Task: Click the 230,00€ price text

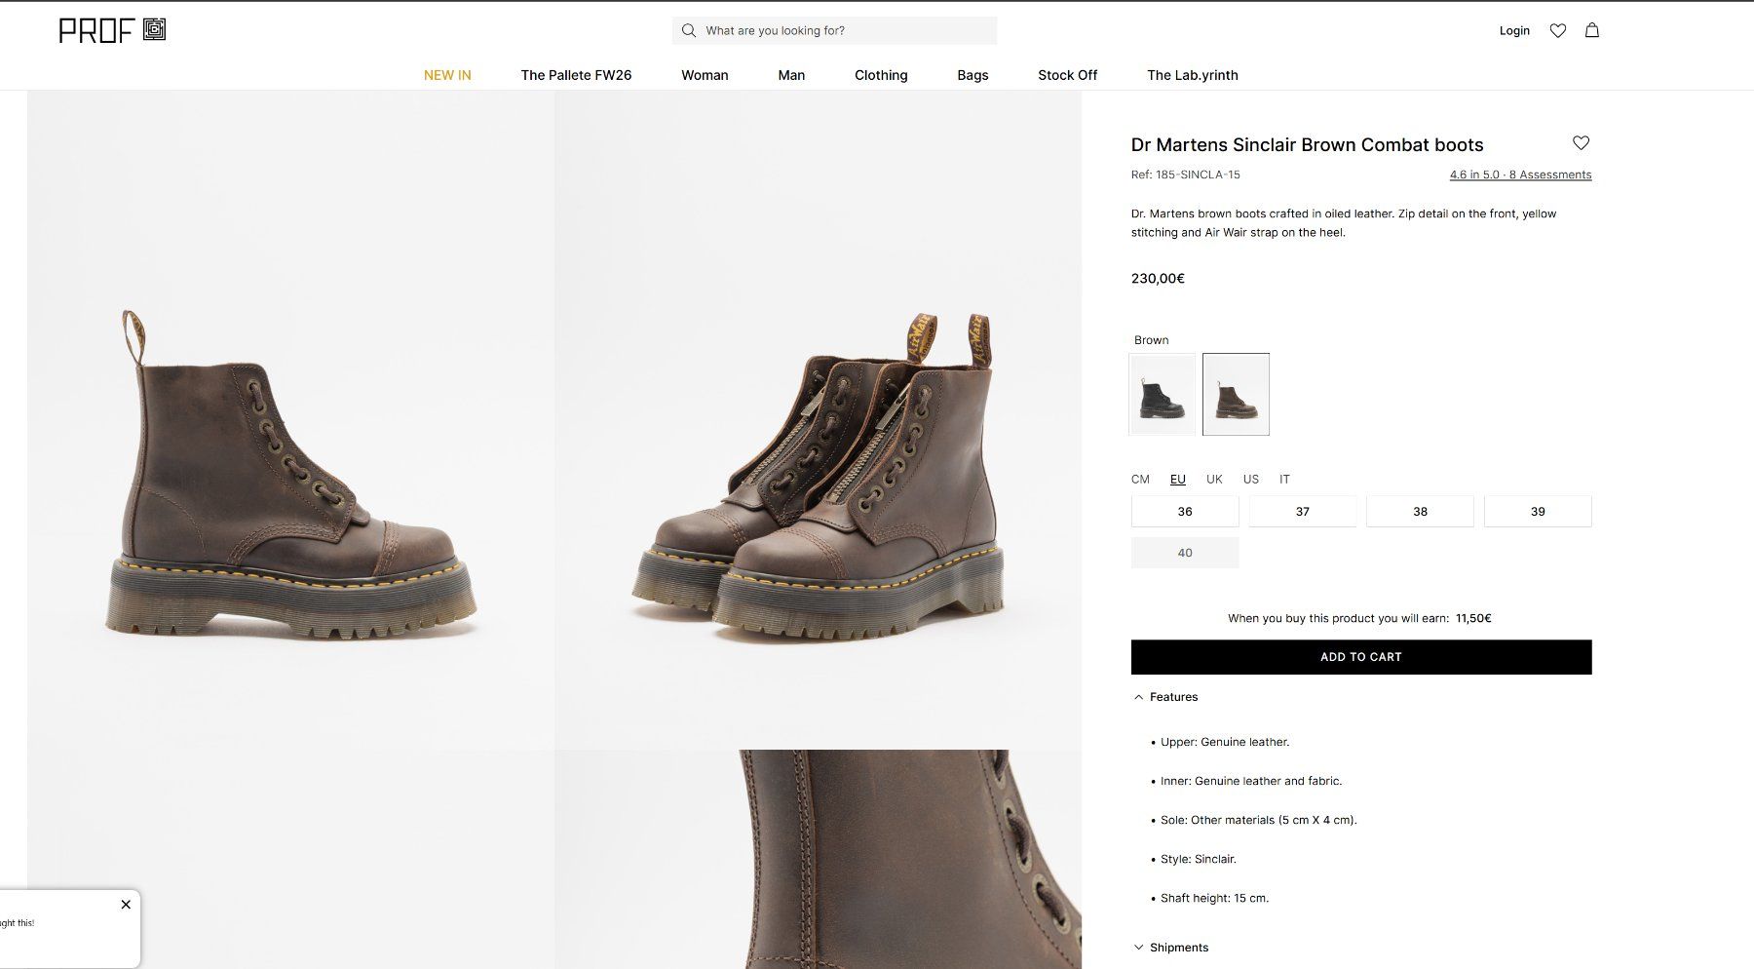Action: [1158, 278]
